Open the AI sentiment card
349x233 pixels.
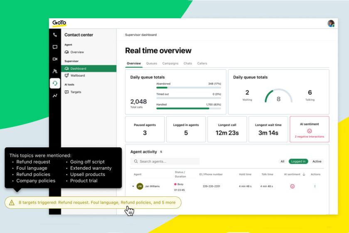pos(310,129)
